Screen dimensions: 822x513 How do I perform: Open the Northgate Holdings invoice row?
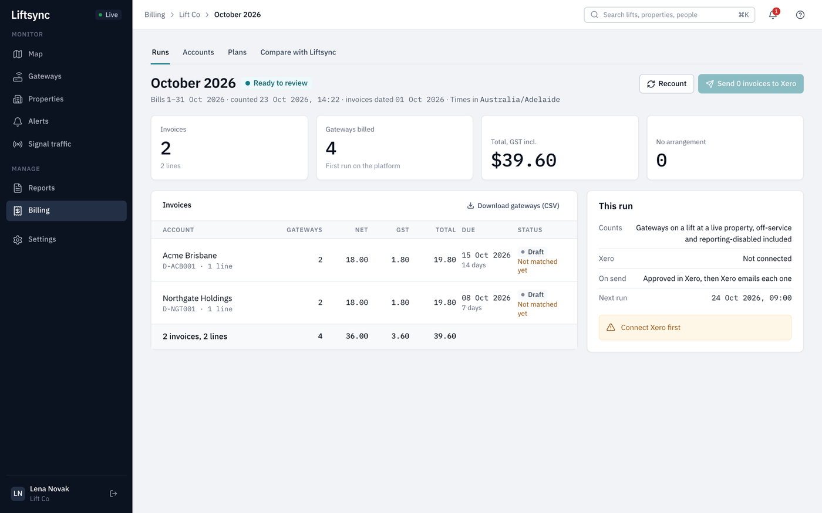pos(364,303)
